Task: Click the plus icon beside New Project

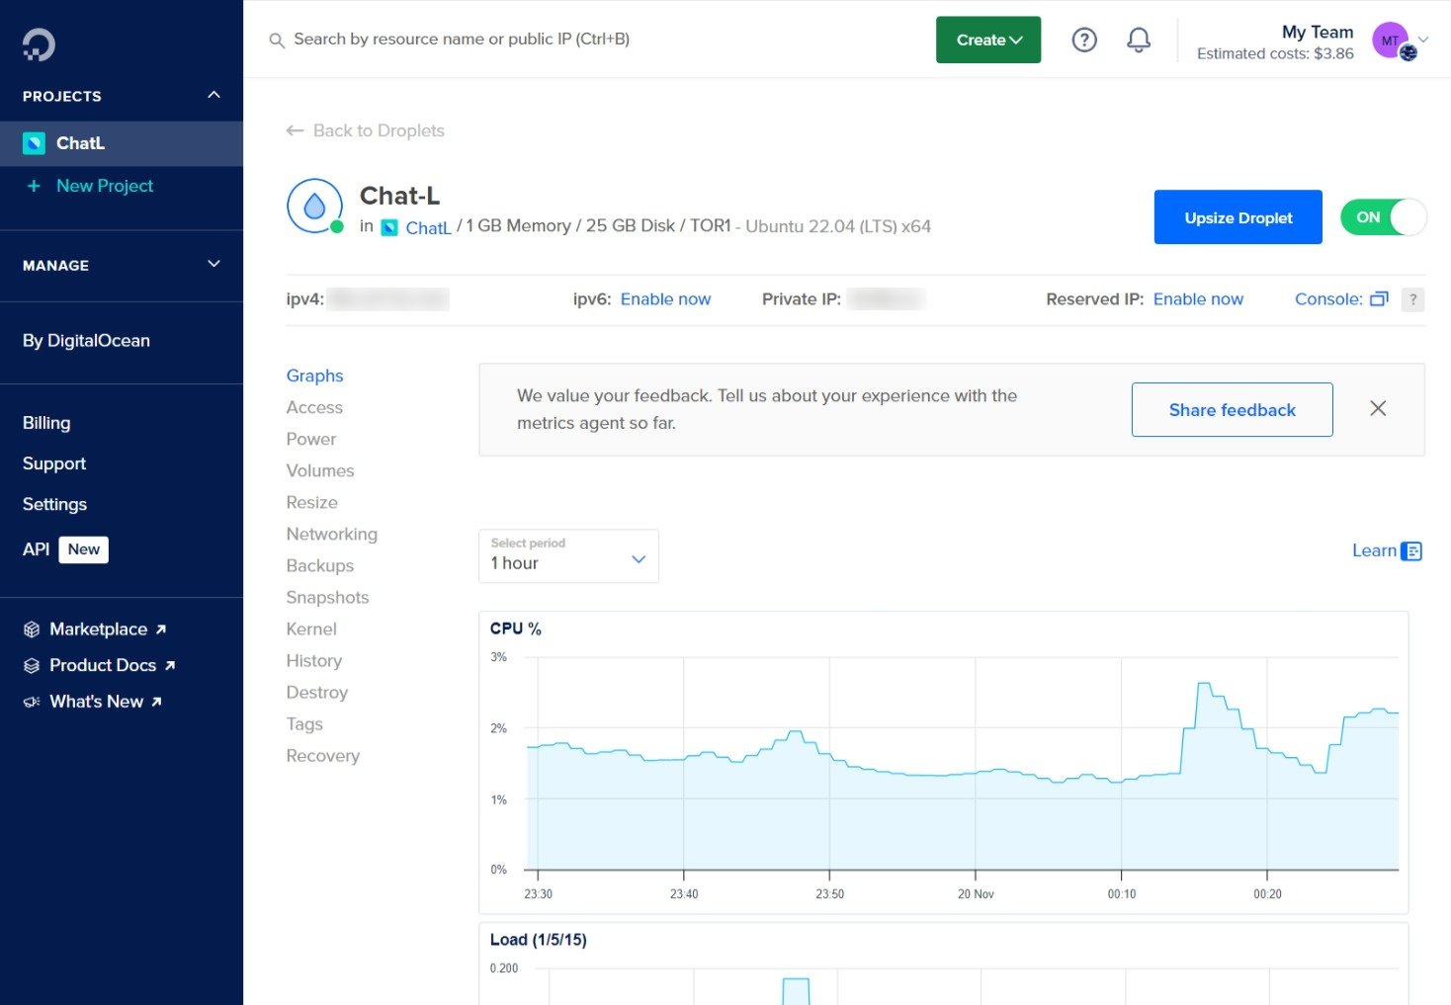Action: point(34,186)
